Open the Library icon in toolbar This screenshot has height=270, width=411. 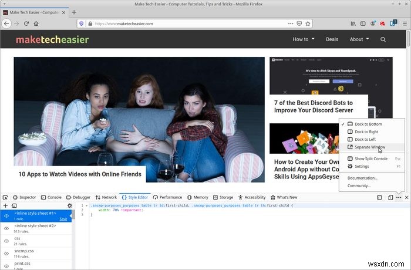pyautogui.click(x=353, y=23)
